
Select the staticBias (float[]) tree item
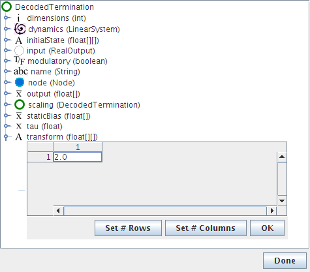(x=59, y=116)
